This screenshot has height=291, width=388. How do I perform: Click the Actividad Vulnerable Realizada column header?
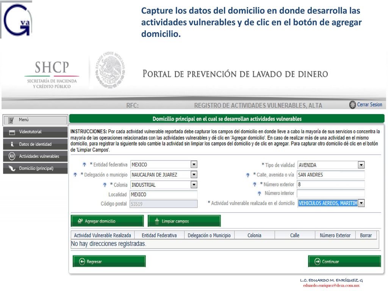(x=102, y=235)
